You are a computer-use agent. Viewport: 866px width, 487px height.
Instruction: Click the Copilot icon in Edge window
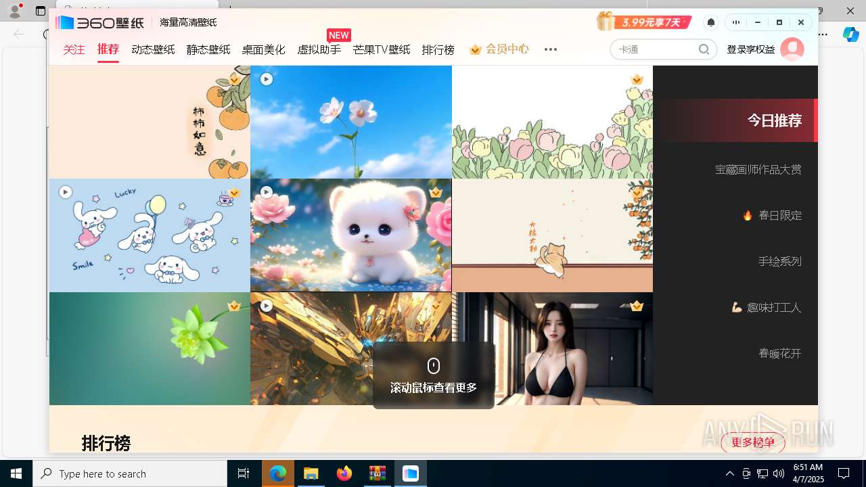[850, 34]
